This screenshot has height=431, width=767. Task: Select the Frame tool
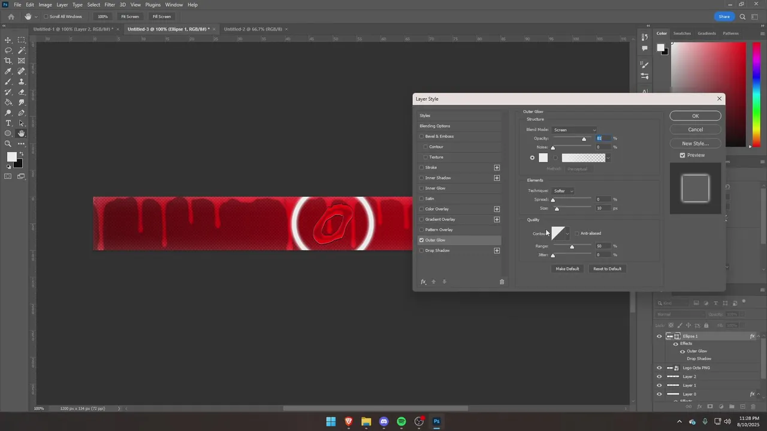pos(22,60)
